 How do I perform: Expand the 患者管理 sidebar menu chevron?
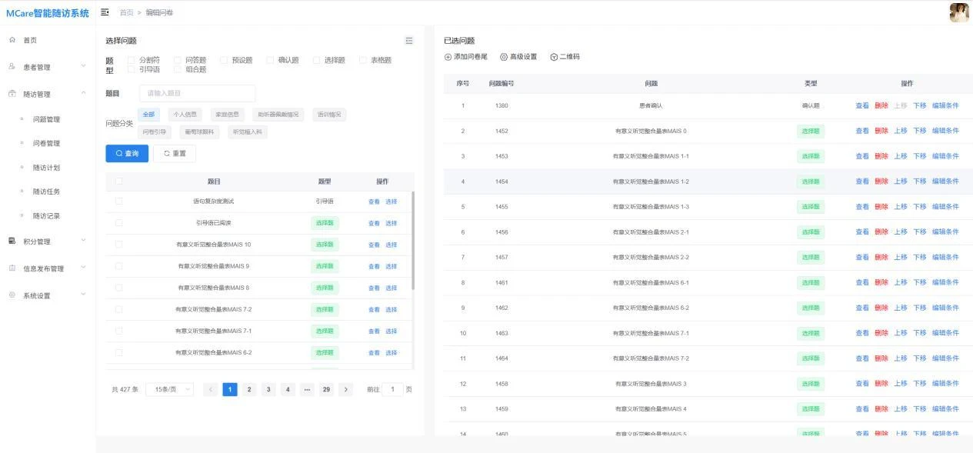coord(83,66)
